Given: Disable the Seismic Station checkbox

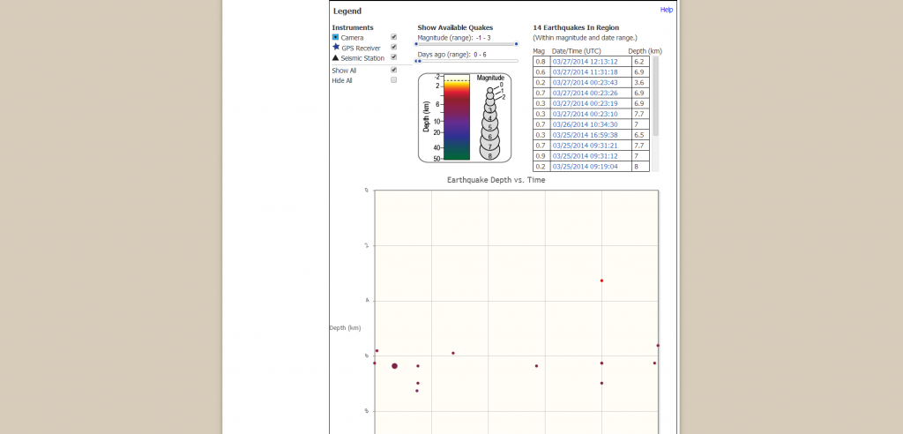Looking at the screenshot, I should (393, 57).
